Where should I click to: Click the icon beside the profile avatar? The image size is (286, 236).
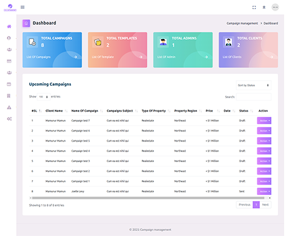(264, 7)
